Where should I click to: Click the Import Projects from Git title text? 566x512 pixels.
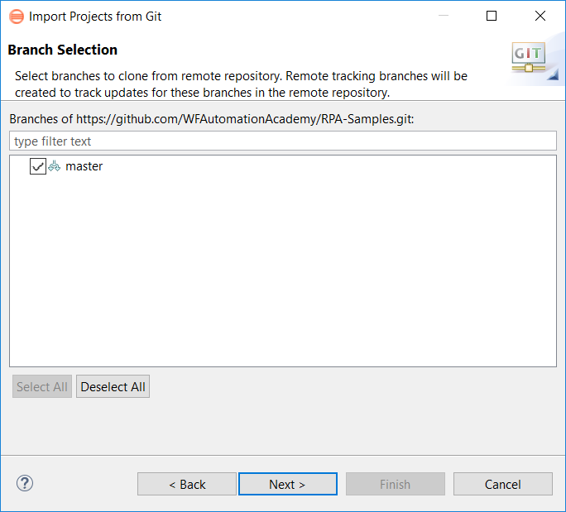click(x=95, y=17)
